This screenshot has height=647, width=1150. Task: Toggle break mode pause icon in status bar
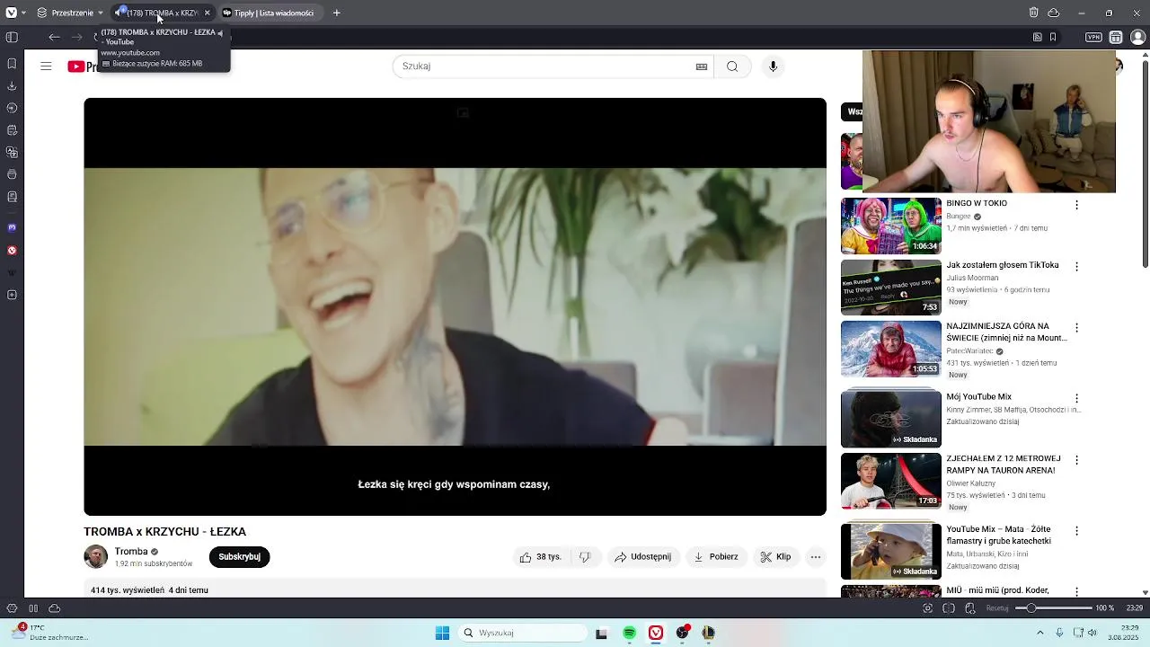click(x=33, y=608)
